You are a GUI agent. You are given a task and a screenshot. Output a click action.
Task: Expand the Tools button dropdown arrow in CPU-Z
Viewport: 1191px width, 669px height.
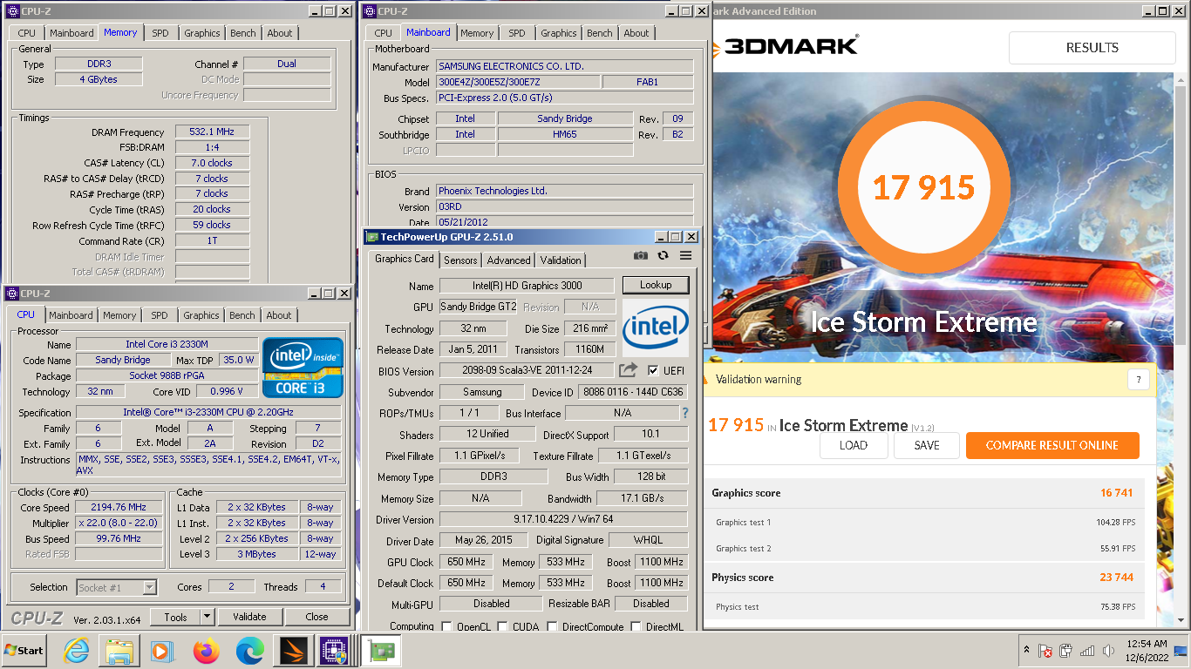click(207, 617)
